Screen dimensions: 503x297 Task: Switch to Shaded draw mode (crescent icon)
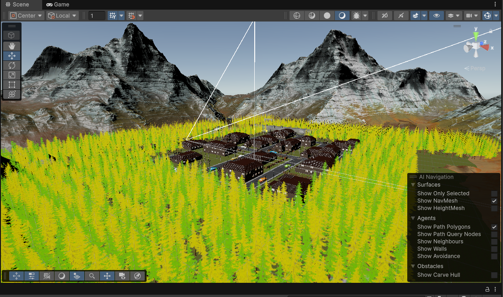click(342, 16)
